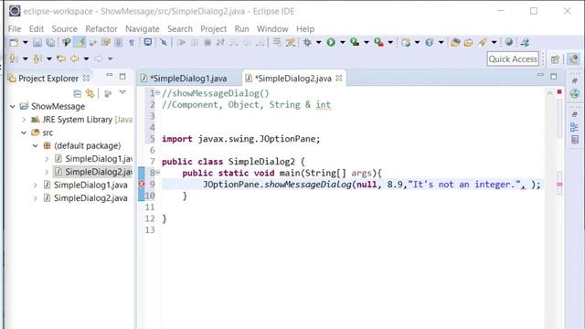
Task: Click the Previous Annotation arrow icon
Action: pyautogui.click(x=37, y=58)
